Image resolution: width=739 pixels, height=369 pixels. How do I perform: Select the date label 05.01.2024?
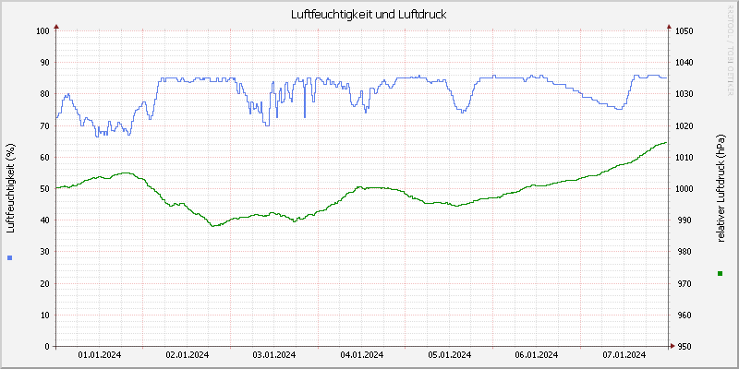[449, 355]
